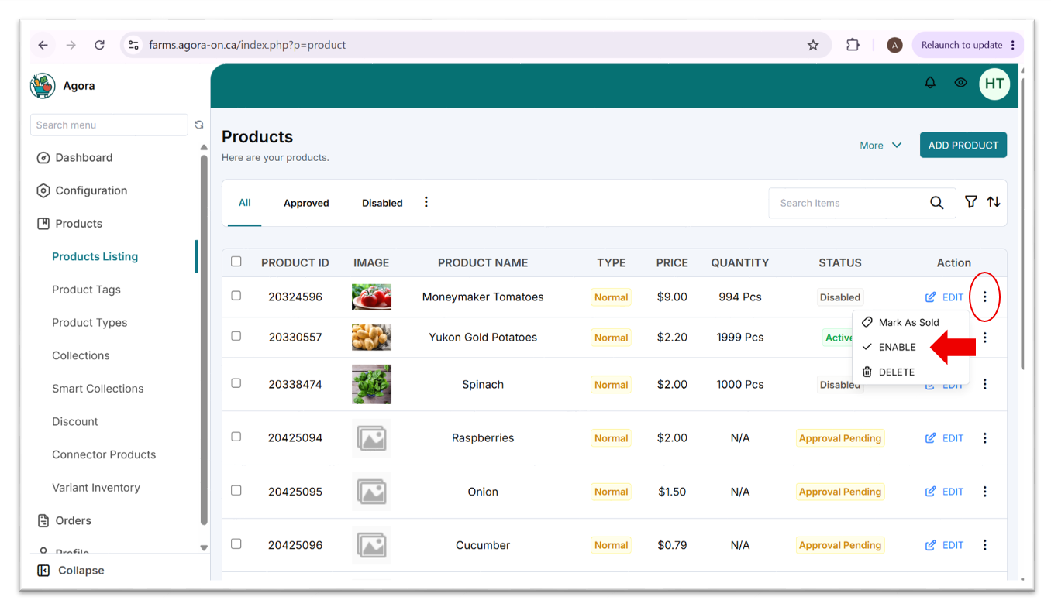This screenshot has width=1051, height=607.
Task: Open the actions menu for Moneymaker Tomatoes
Action: (985, 297)
